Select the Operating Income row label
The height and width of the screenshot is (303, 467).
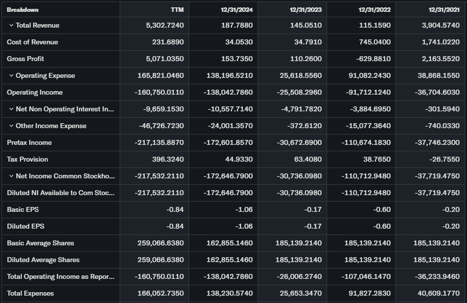point(35,92)
